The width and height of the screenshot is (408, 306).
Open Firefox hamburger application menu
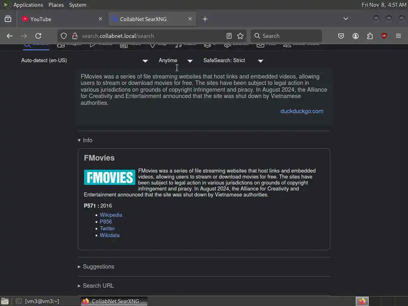[398, 36]
